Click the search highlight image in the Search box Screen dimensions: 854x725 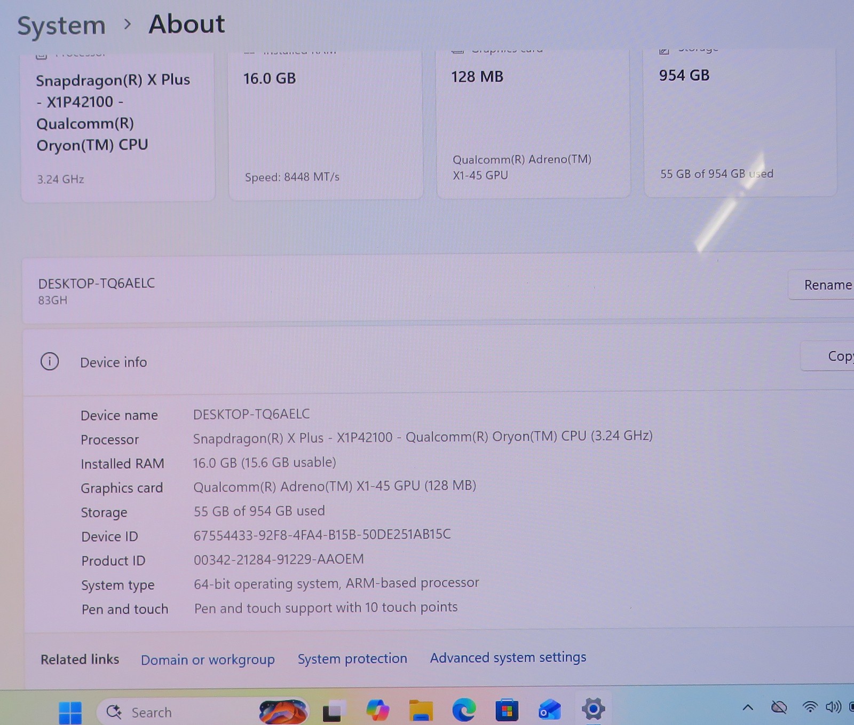click(283, 712)
